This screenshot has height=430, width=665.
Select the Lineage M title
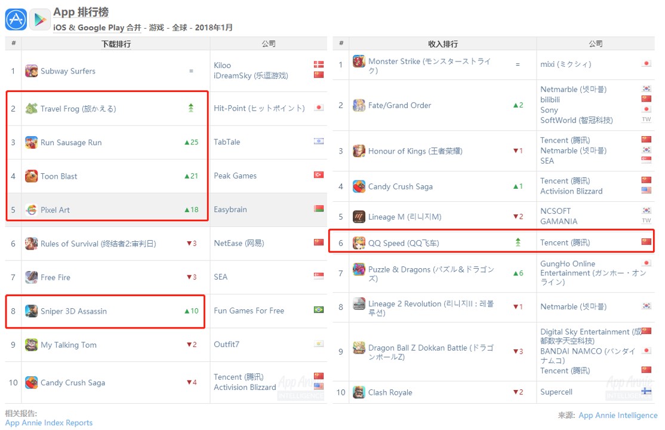pyautogui.click(x=405, y=216)
